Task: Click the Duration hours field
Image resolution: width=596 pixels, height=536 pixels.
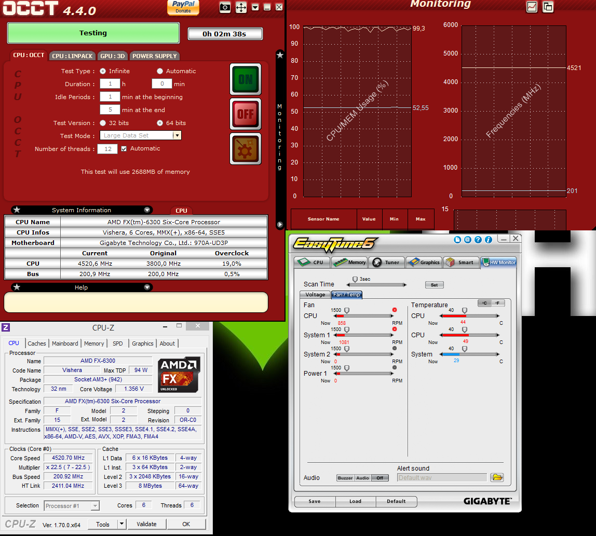Action: point(110,84)
